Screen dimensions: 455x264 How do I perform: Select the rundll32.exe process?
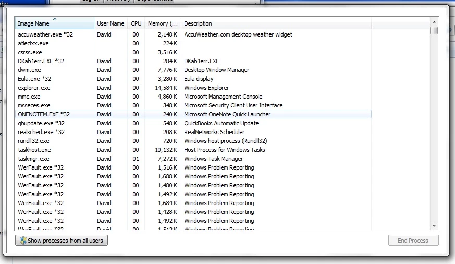click(193, 141)
